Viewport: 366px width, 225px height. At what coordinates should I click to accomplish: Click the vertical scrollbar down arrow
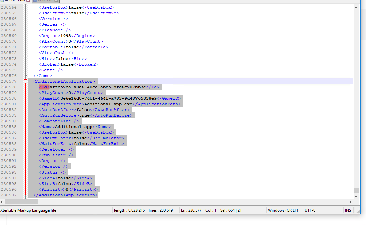click(356, 196)
